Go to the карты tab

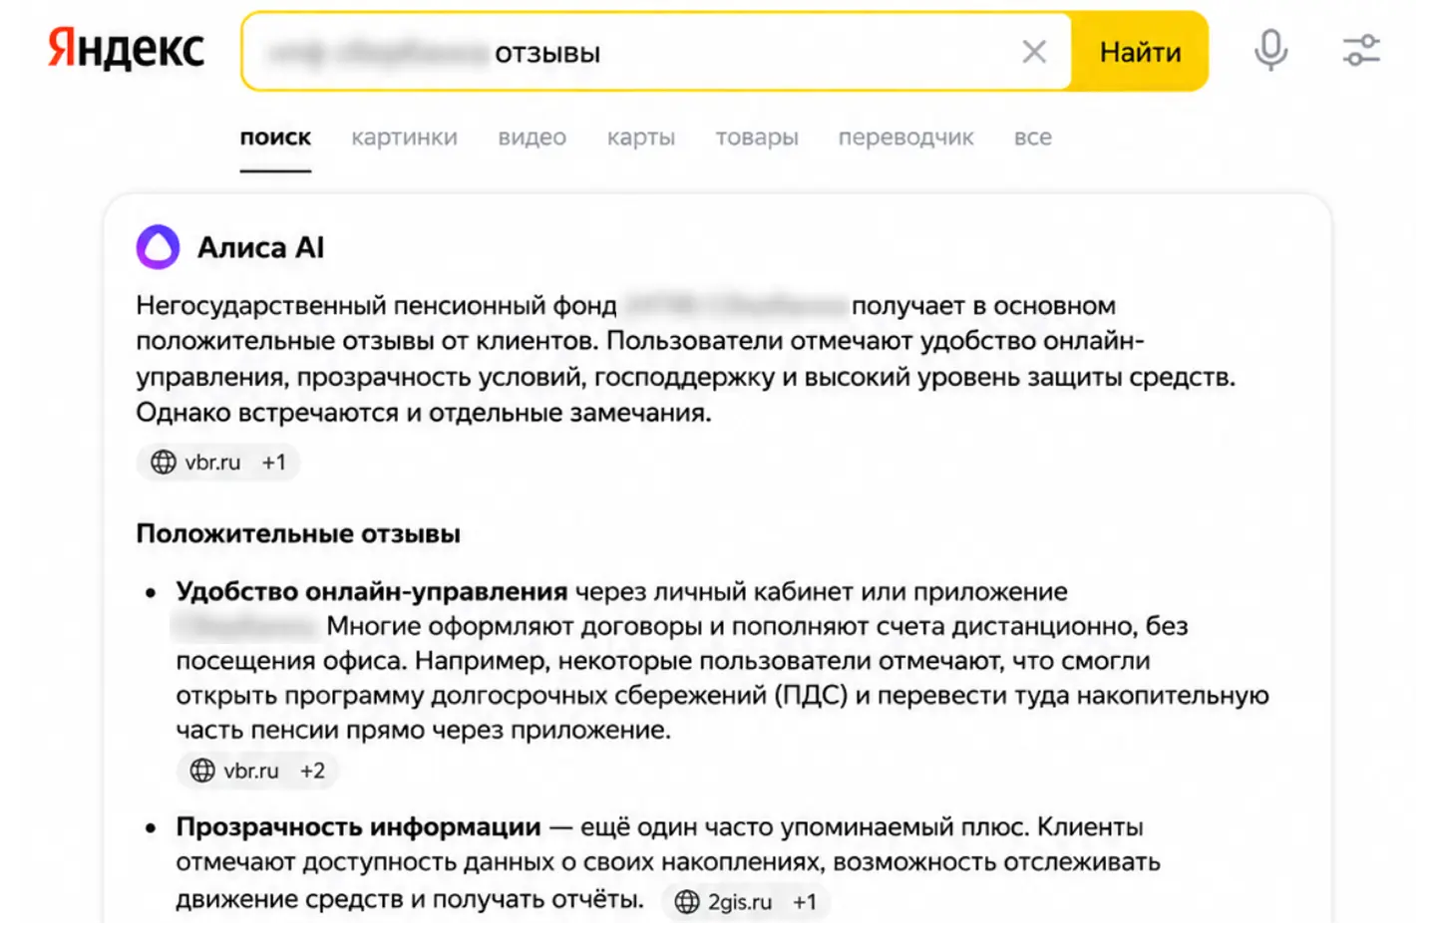pos(641,138)
